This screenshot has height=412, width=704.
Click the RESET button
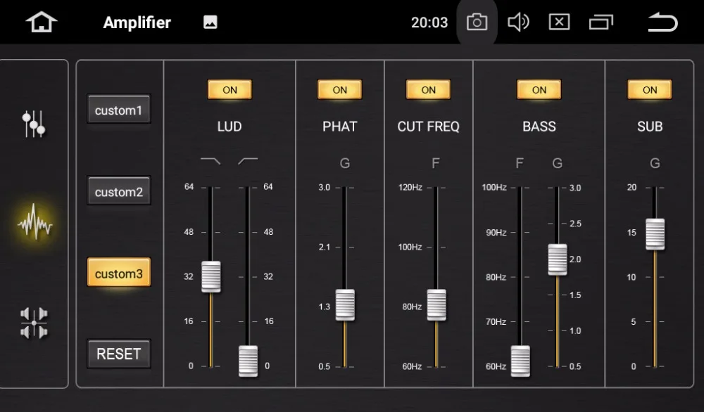point(119,354)
